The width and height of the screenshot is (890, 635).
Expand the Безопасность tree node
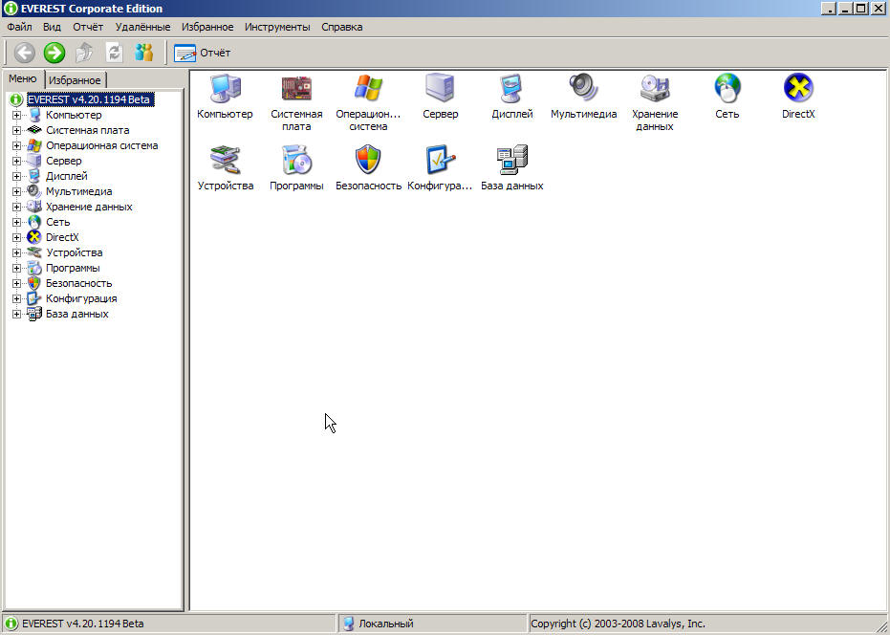(16, 283)
